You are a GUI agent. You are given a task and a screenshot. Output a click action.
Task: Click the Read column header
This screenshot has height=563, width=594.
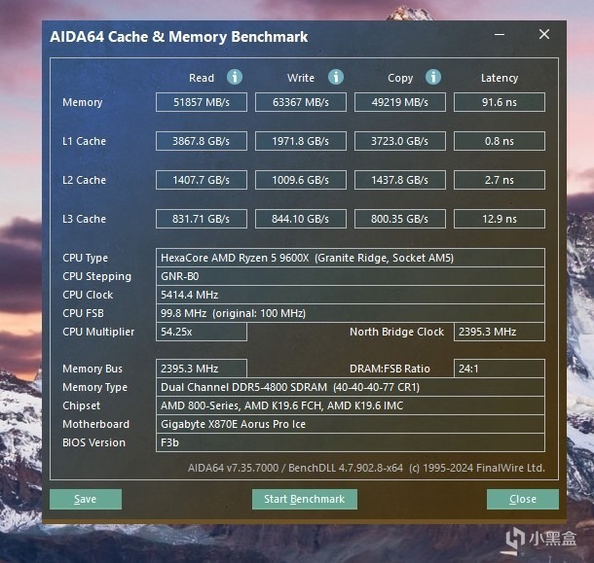[202, 78]
